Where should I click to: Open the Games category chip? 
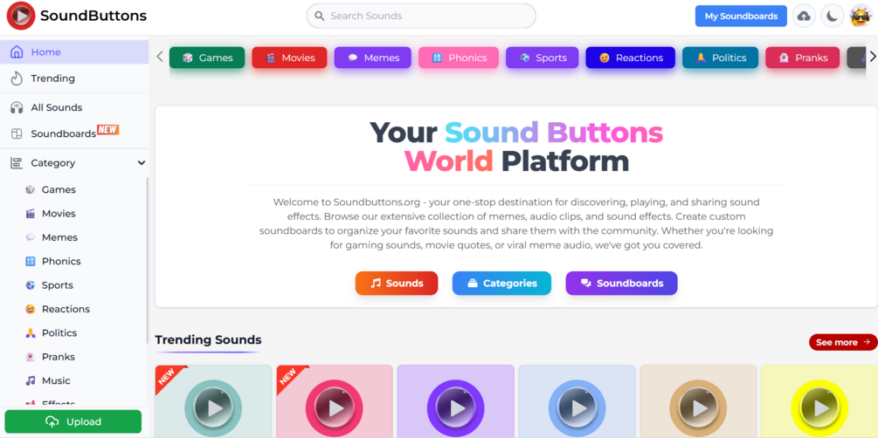point(207,58)
